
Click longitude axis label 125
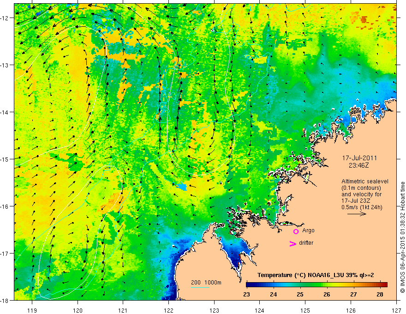click(305, 310)
